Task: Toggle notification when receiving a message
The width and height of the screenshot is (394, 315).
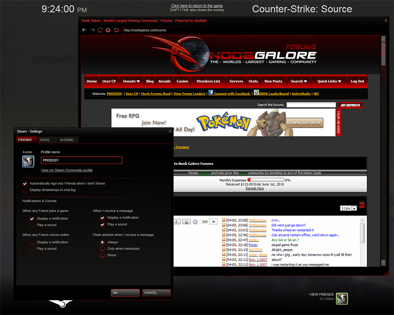Action: [102, 217]
